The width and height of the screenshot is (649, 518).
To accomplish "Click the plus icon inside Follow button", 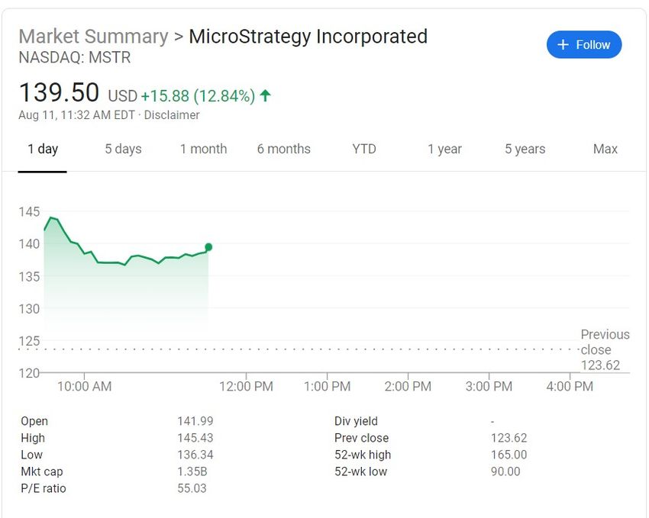I will click(563, 44).
